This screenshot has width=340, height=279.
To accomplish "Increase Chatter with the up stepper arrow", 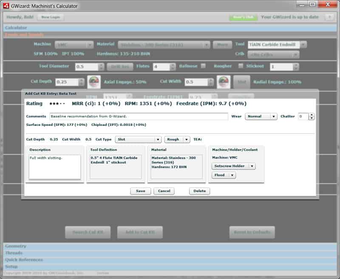I will 312,114.
